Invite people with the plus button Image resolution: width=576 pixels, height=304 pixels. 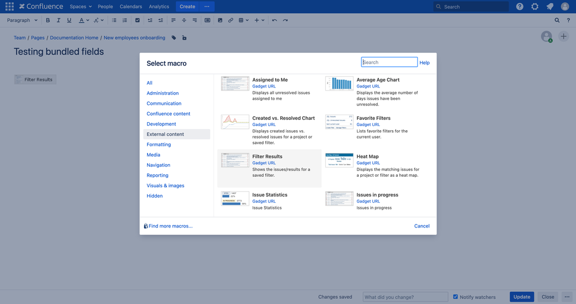[x=563, y=36]
